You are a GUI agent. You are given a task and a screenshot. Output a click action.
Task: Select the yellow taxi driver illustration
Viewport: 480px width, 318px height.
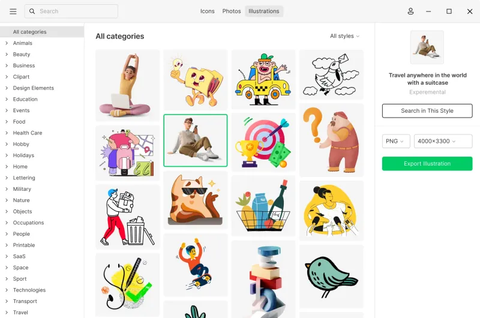coord(263,79)
